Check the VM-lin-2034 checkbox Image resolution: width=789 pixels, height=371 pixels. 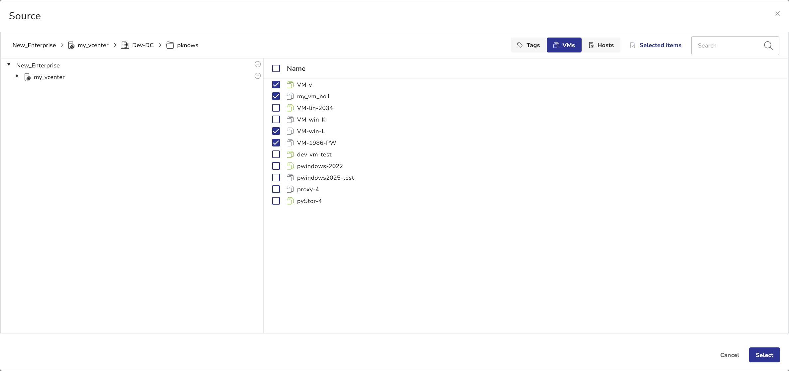pos(276,108)
